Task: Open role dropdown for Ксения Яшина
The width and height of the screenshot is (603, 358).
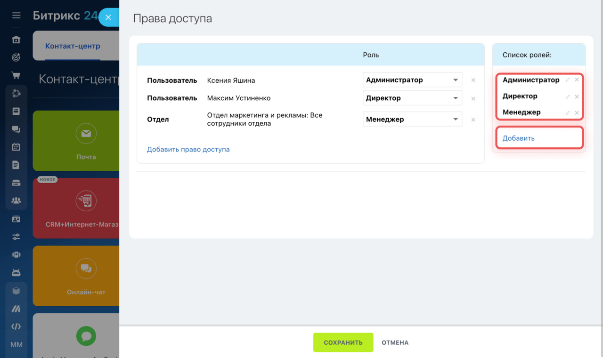Action: pyautogui.click(x=412, y=80)
